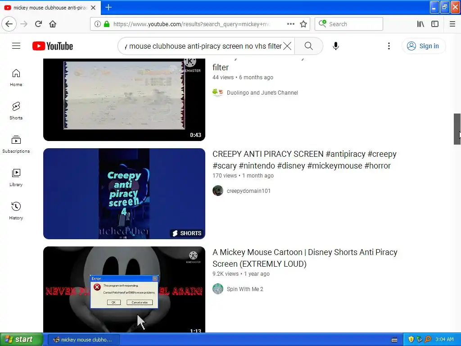
Task: Toggle the Firefox sidebar icon
Action: pos(435,24)
